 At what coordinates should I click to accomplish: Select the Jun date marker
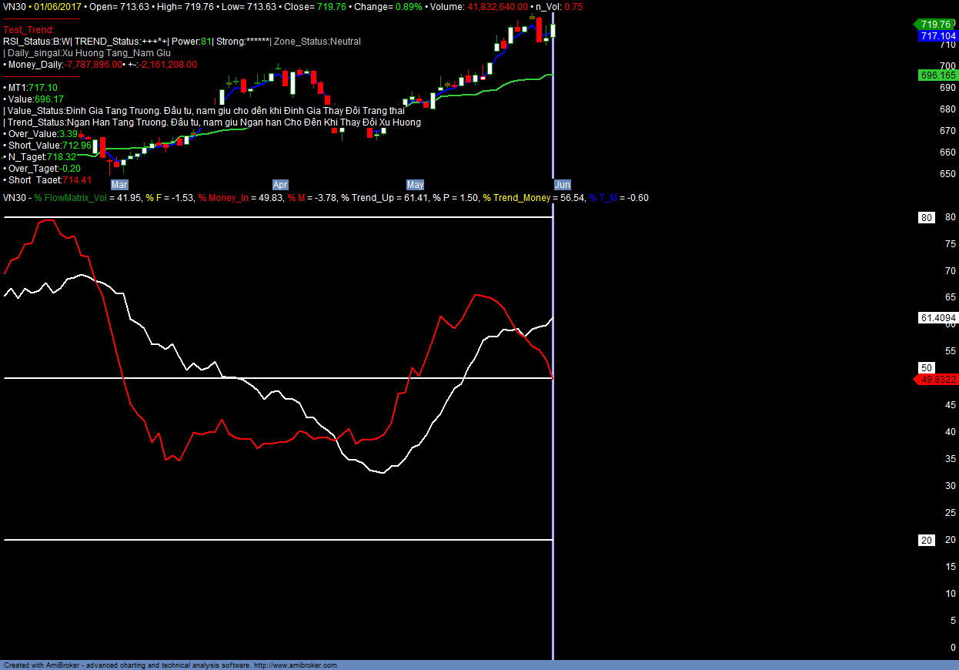click(x=563, y=185)
